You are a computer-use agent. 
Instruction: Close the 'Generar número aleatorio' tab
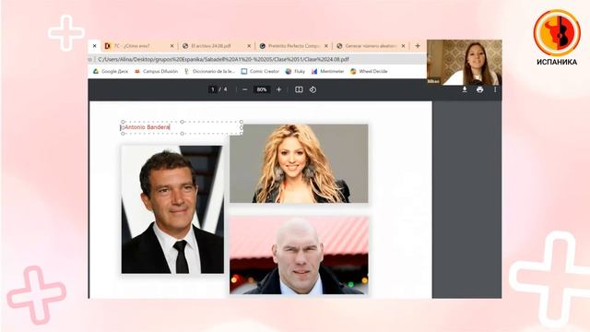(x=404, y=46)
